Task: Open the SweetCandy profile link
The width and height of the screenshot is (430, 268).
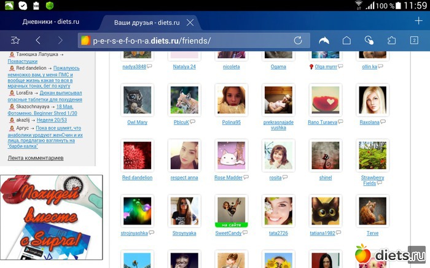Action: [x=229, y=233]
